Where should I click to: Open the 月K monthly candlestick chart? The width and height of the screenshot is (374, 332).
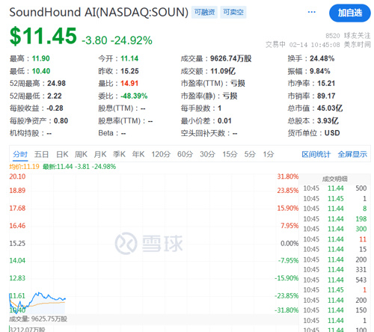100,154
